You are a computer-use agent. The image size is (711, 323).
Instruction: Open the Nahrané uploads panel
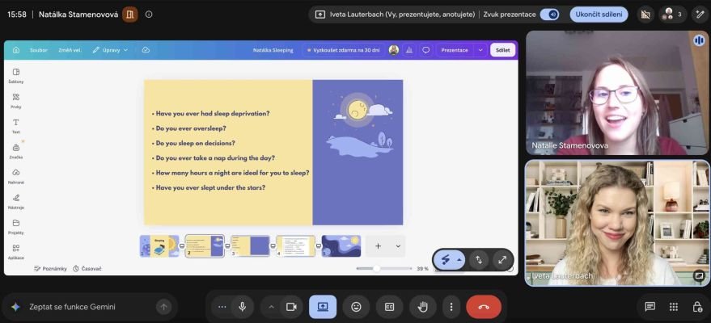pos(16,176)
